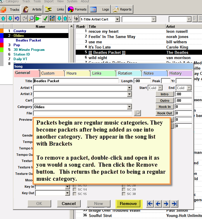This screenshot has height=219, width=202.
Task: Switch to the Rotation tab
Action: click(x=129, y=73)
